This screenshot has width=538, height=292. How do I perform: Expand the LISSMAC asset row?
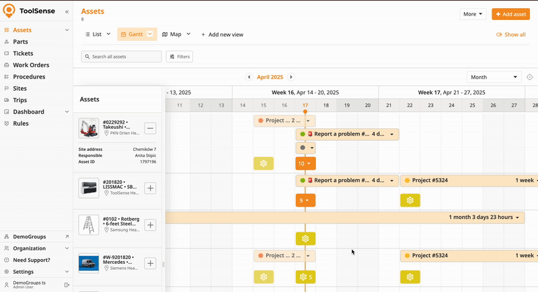coord(150,188)
